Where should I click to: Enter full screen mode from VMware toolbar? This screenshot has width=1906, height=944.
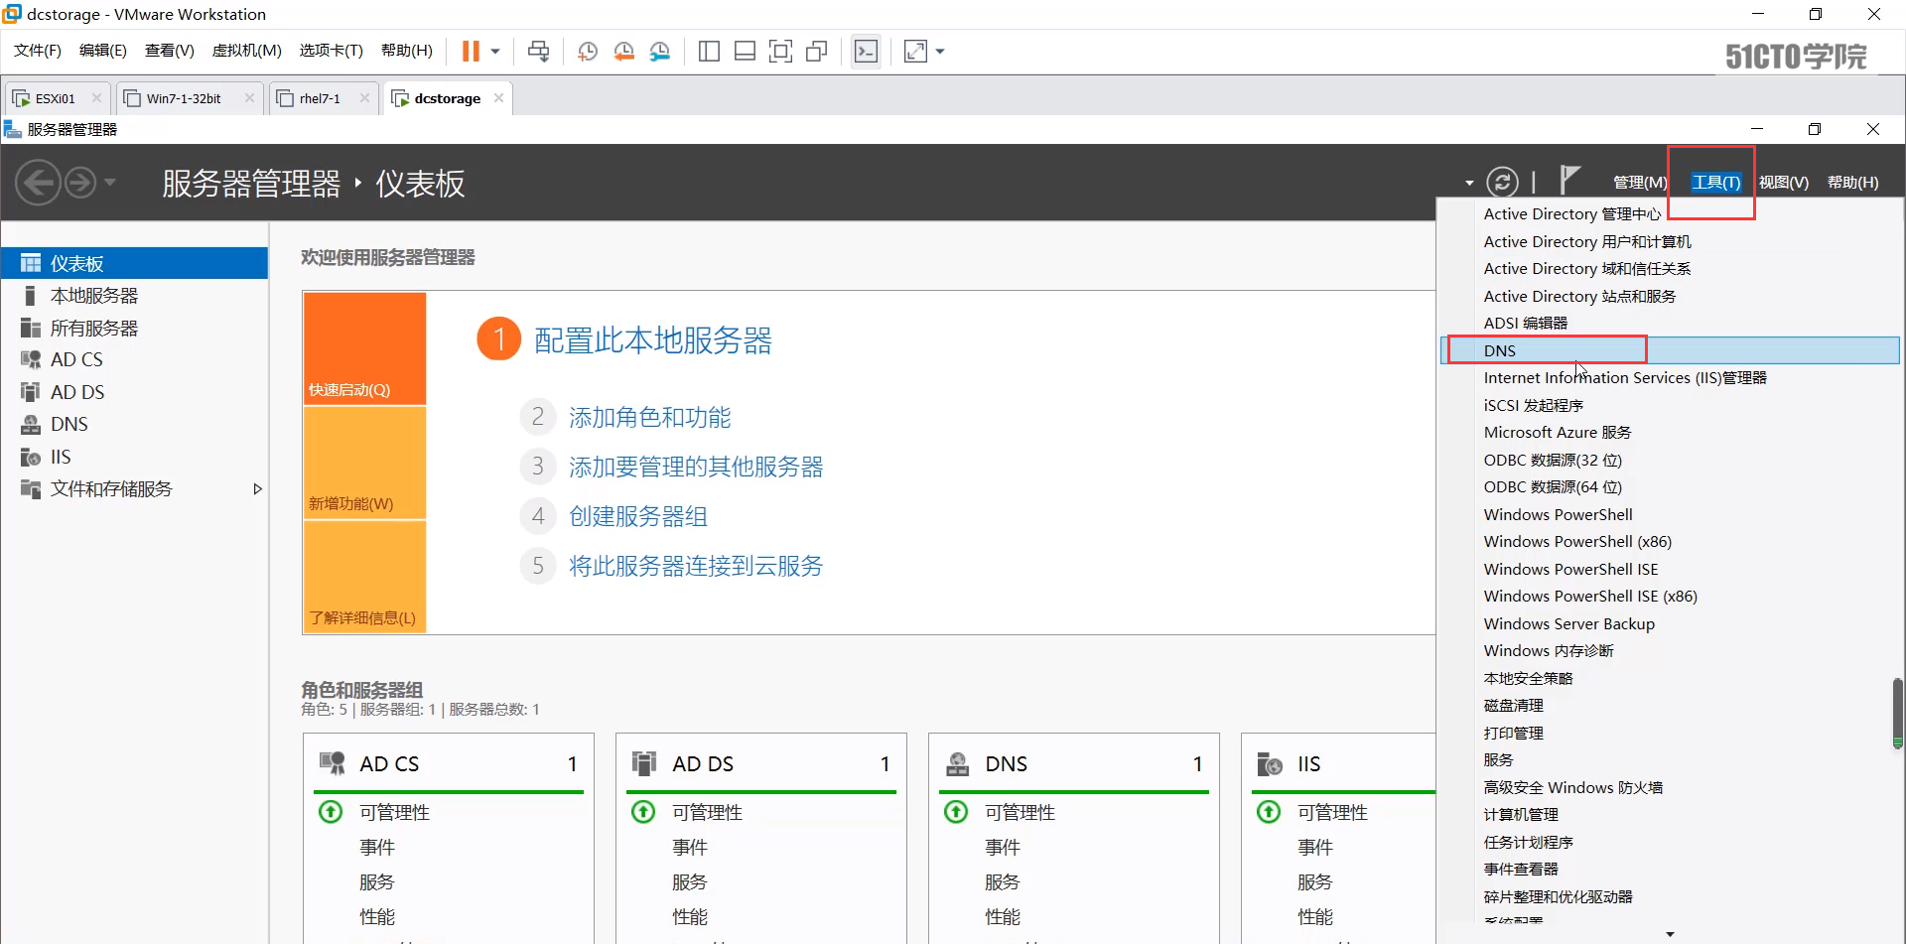pos(781,51)
